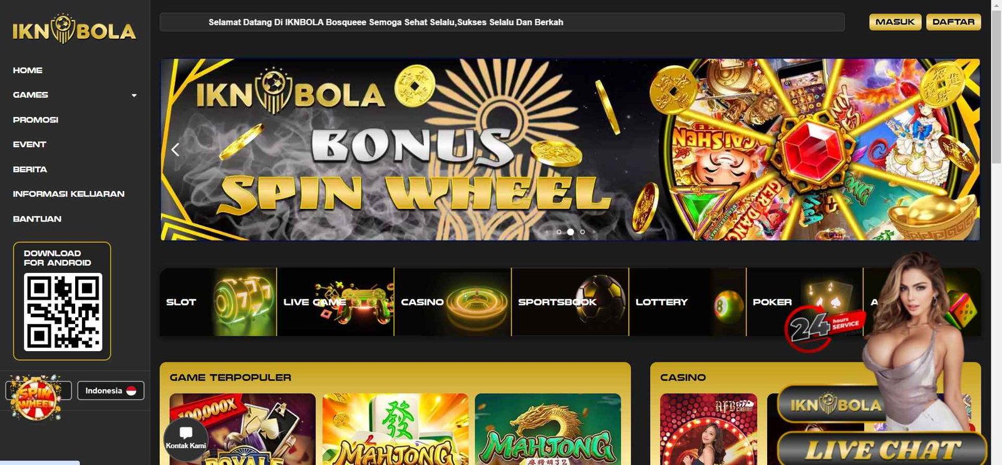Screen dimensions: 1002x465
Task: Open the Indonesia language selector
Action: click(111, 391)
